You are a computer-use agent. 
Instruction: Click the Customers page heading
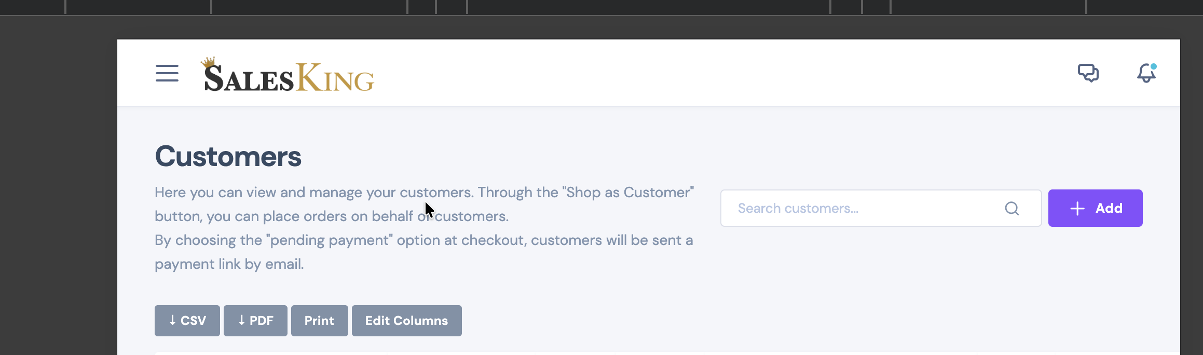(x=228, y=156)
